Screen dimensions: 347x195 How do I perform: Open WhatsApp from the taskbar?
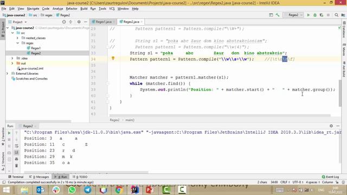(72, 190)
